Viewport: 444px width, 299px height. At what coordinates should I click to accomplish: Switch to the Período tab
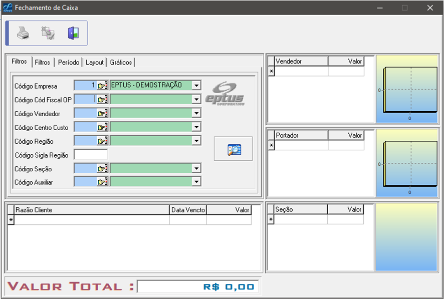[x=69, y=63]
